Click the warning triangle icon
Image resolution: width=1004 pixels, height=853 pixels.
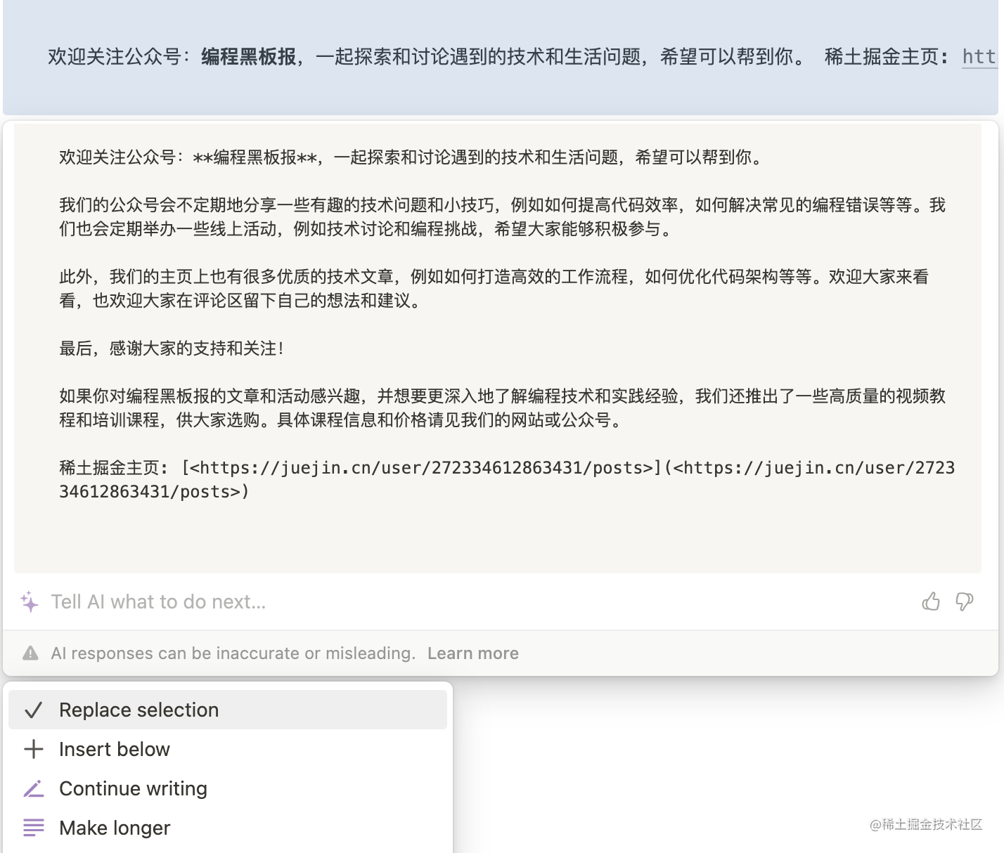[x=30, y=653]
